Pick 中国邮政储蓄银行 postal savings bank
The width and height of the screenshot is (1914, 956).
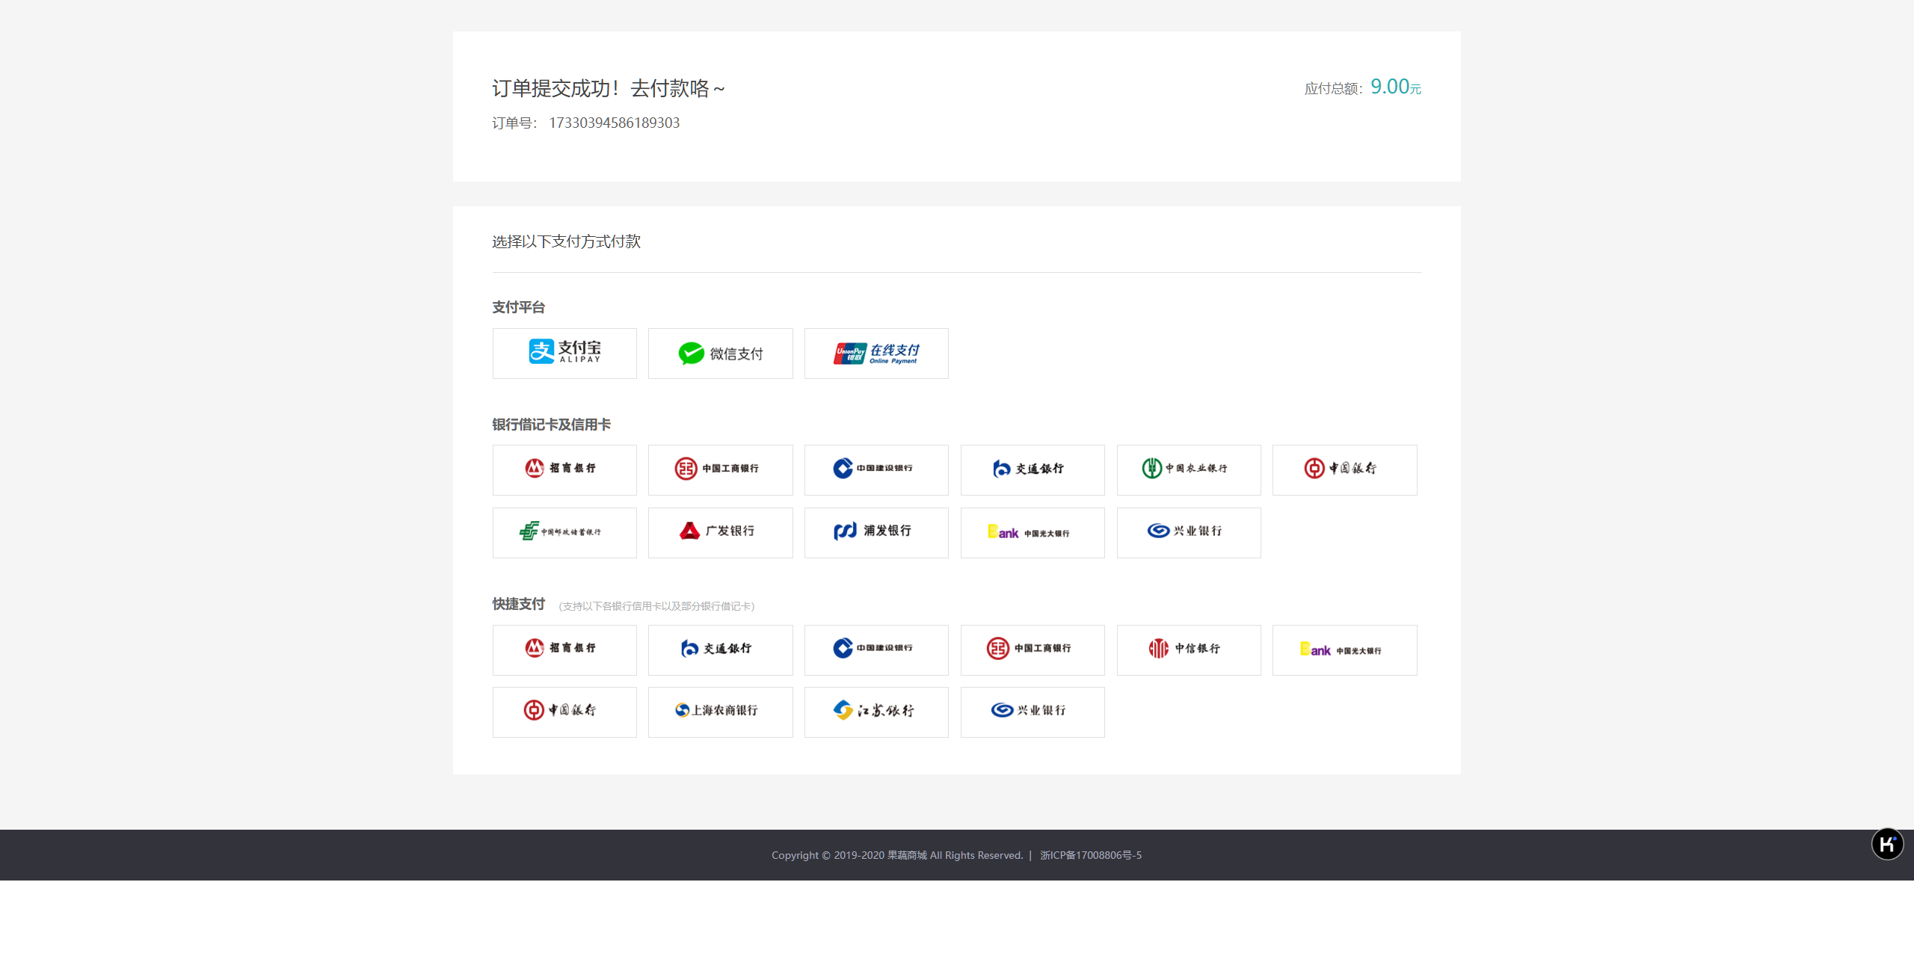[x=564, y=533]
